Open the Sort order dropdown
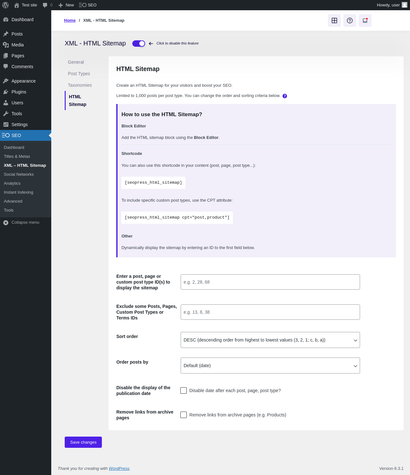Screen dimensions: 410x475 point(270,340)
